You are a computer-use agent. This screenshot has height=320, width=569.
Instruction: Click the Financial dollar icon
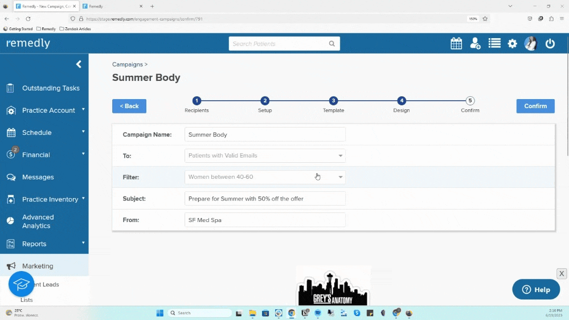[x=11, y=154]
